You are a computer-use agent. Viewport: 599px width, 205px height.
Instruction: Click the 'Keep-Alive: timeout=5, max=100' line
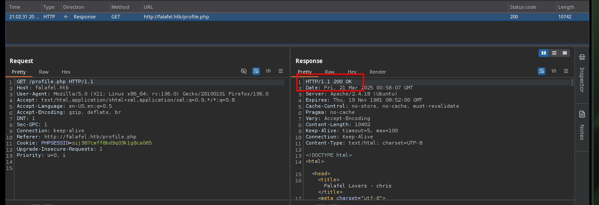click(352, 131)
